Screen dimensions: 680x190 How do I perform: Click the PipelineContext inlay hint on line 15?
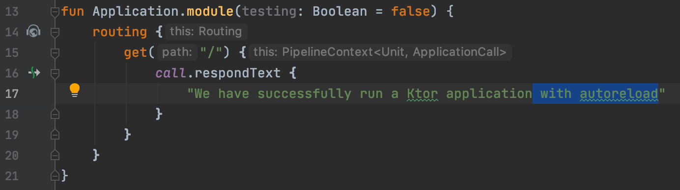click(x=380, y=52)
